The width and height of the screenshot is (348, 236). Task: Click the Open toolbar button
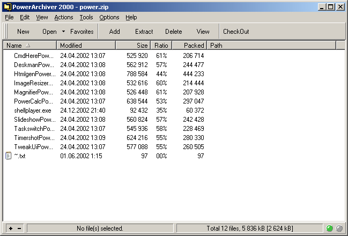pyautogui.click(x=49, y=32)
